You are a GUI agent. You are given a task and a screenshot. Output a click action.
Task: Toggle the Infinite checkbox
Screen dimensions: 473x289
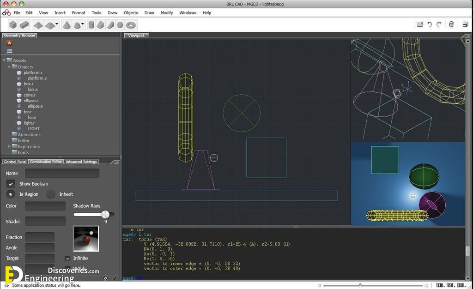pyautogui.click(x=67, y=258)
